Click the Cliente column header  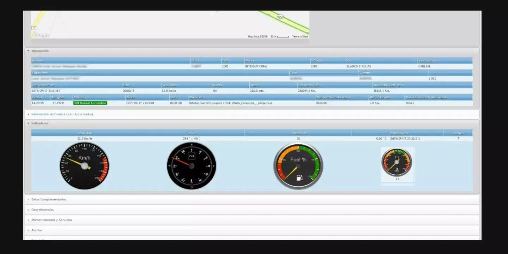point(393,73)
